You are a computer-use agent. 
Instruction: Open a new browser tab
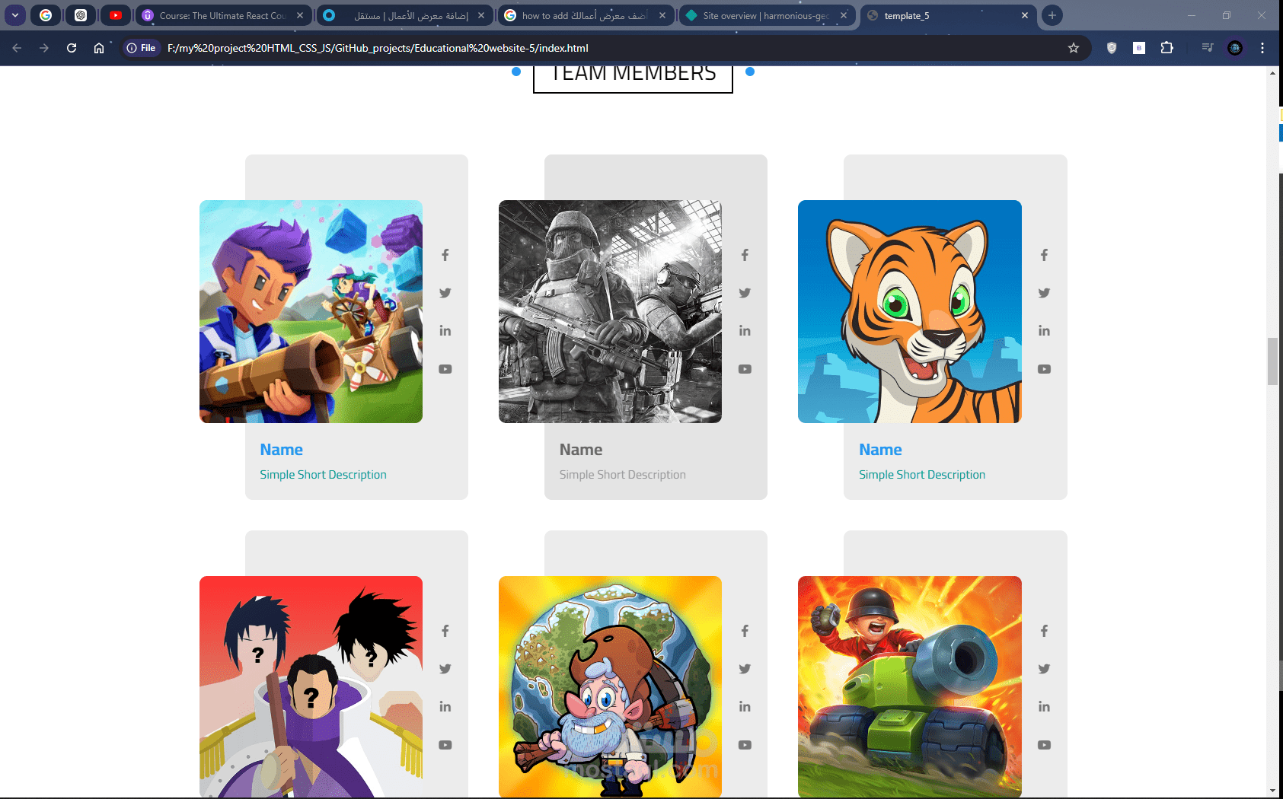1052,15
